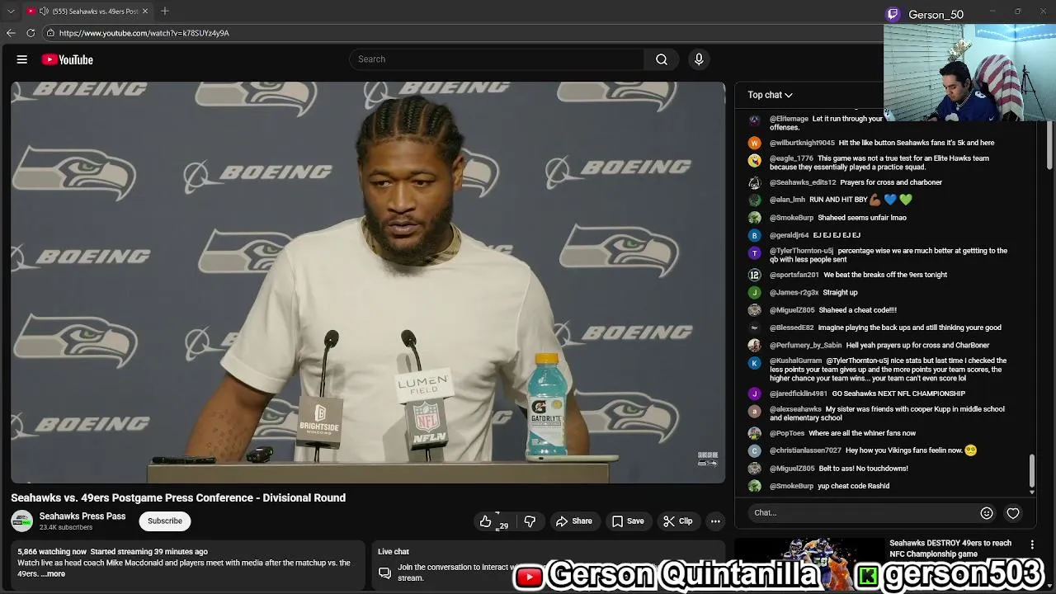Subscribe to Seahawks Press Pass channel
Screen dimensions: 1056x594
[x=165, y=521]
